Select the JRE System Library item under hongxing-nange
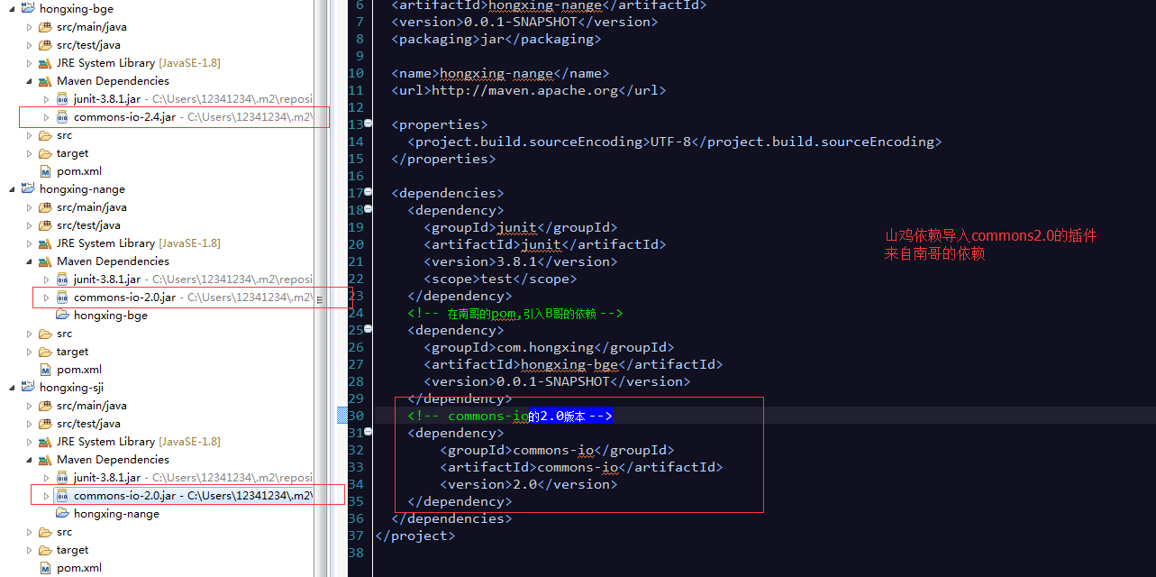Image resolution: width=1156 pixels, height=577 pixels. (x=138, y=243)
